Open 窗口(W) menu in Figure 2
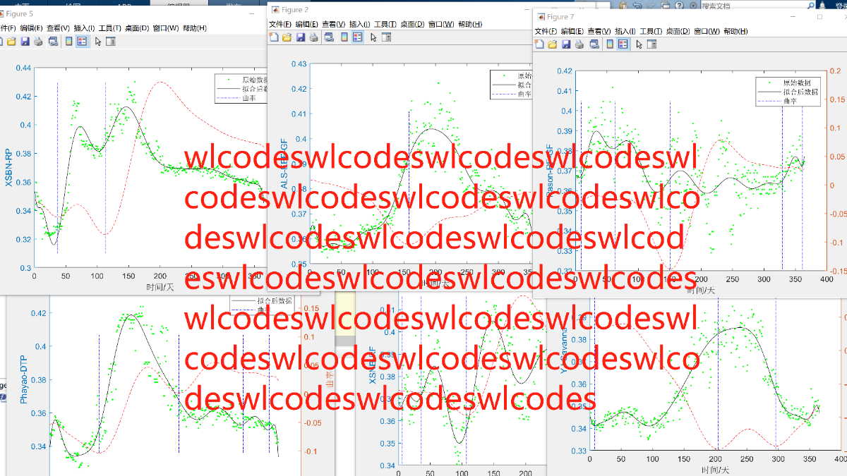Image resolution: width=847 pixels, height=476 pixels. [x=441, y=24]
